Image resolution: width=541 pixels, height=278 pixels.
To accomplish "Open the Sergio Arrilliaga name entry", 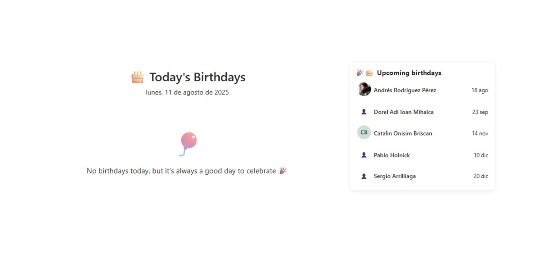I will [x=395, y=176].
